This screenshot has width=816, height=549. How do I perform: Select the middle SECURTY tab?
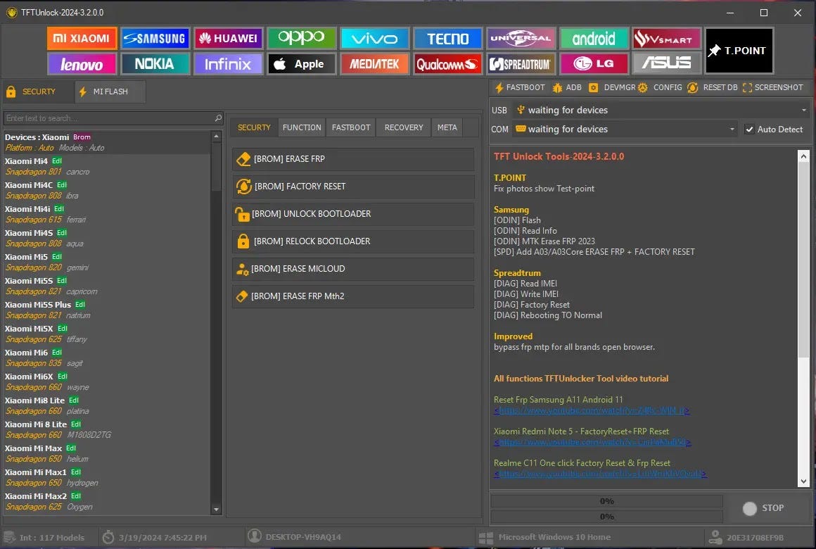tap(254, 127)
